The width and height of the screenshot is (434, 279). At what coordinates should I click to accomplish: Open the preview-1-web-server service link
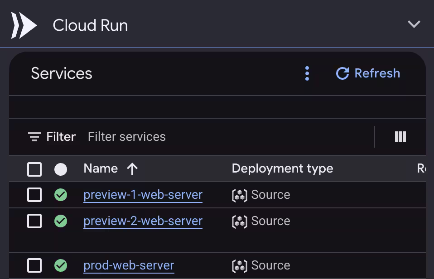[x=143, y=195]
